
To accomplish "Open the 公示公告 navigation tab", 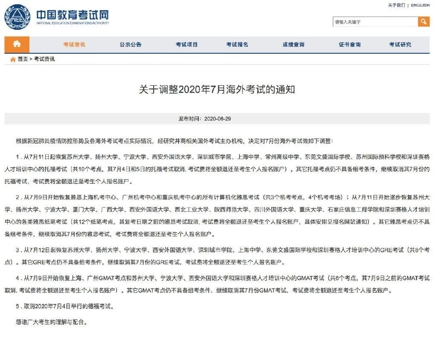I will click(130, 44).
